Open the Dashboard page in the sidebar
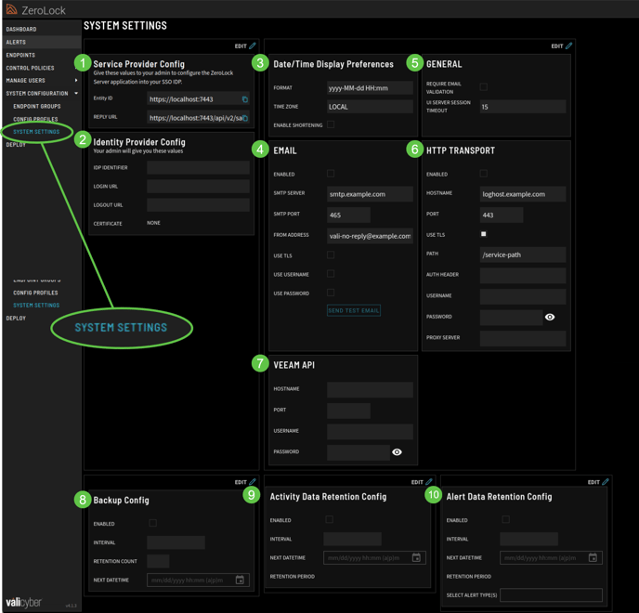Viewport: 639px width, 613px height. pyautogui.click(x=21, y=30)
